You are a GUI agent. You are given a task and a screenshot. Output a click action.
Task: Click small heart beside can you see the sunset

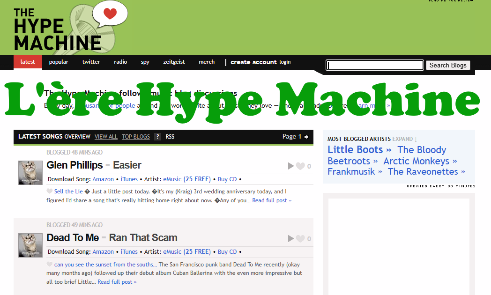(50, 264)
